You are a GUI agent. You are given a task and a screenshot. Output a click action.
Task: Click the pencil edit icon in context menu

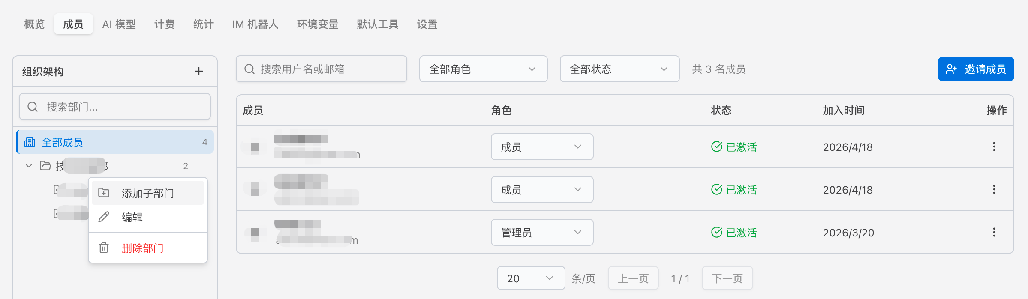104,217
